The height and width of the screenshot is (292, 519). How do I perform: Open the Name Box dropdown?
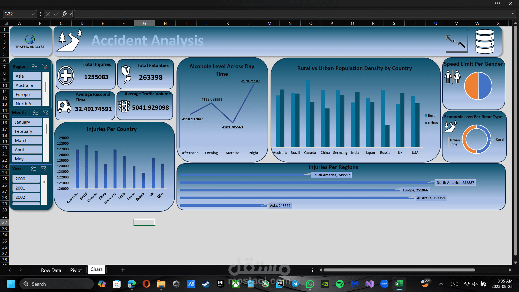[33, 14]
